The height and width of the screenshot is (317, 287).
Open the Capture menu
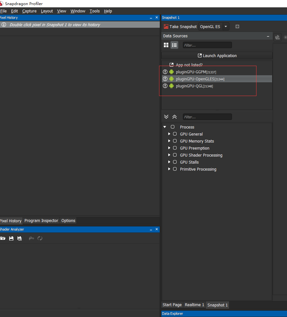[x=29, y=11]
